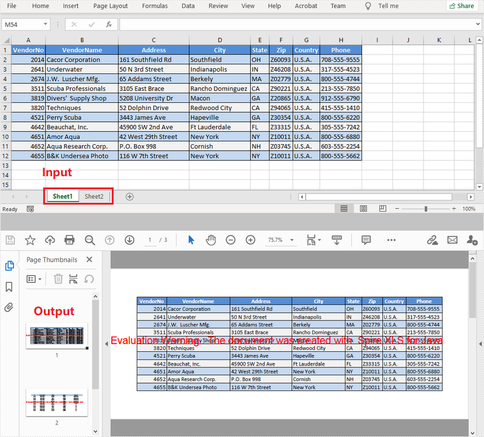Bookmark the PDF with the star icon

click(30, 239)
